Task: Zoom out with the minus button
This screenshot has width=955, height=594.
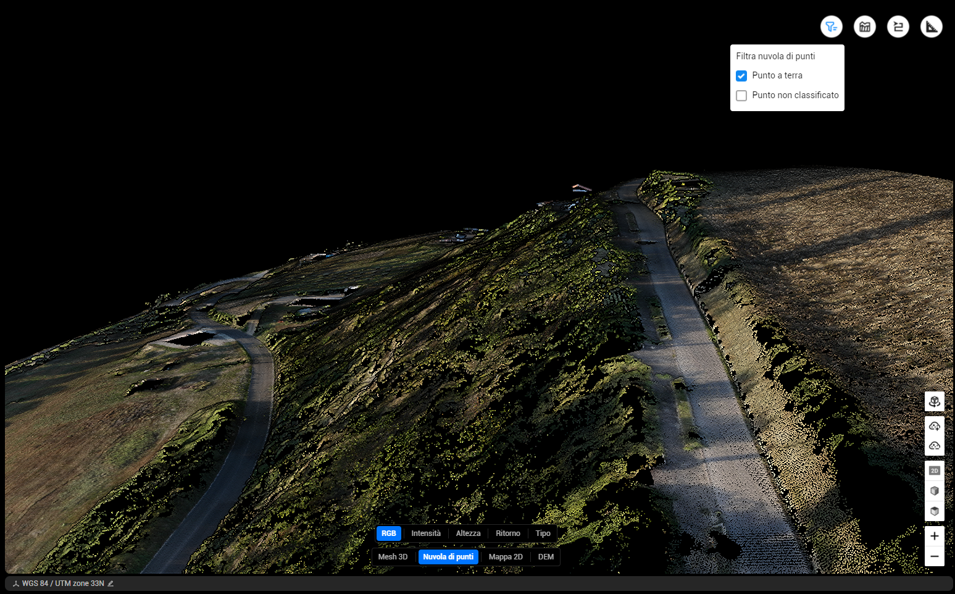Action: tap(934, 556)
